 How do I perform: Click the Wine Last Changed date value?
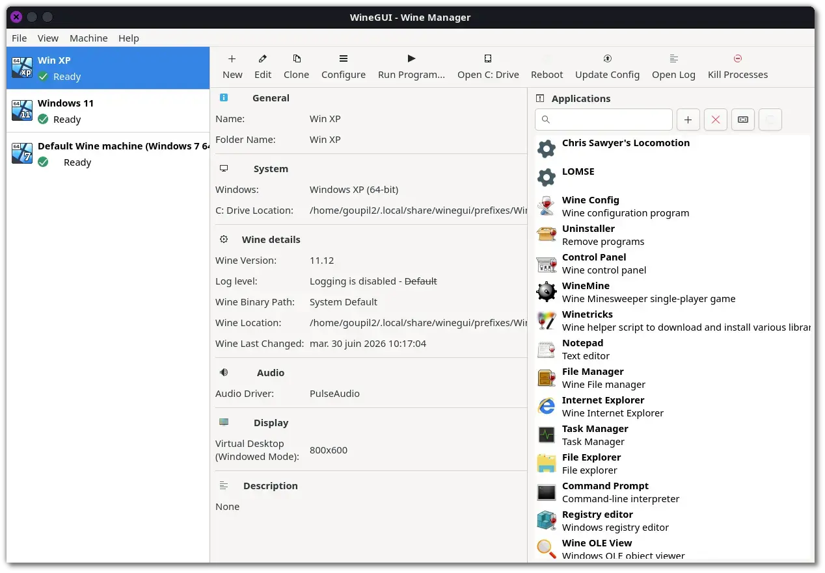coord(368,344)
